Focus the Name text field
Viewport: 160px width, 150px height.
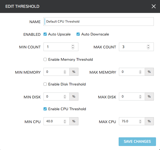pos(99,22)
